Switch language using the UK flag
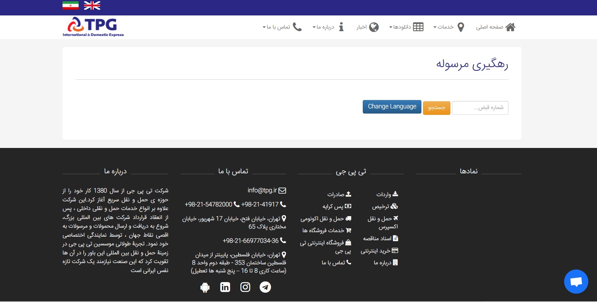Viewport: 597px width, 302px height. [x=92, y=5]
